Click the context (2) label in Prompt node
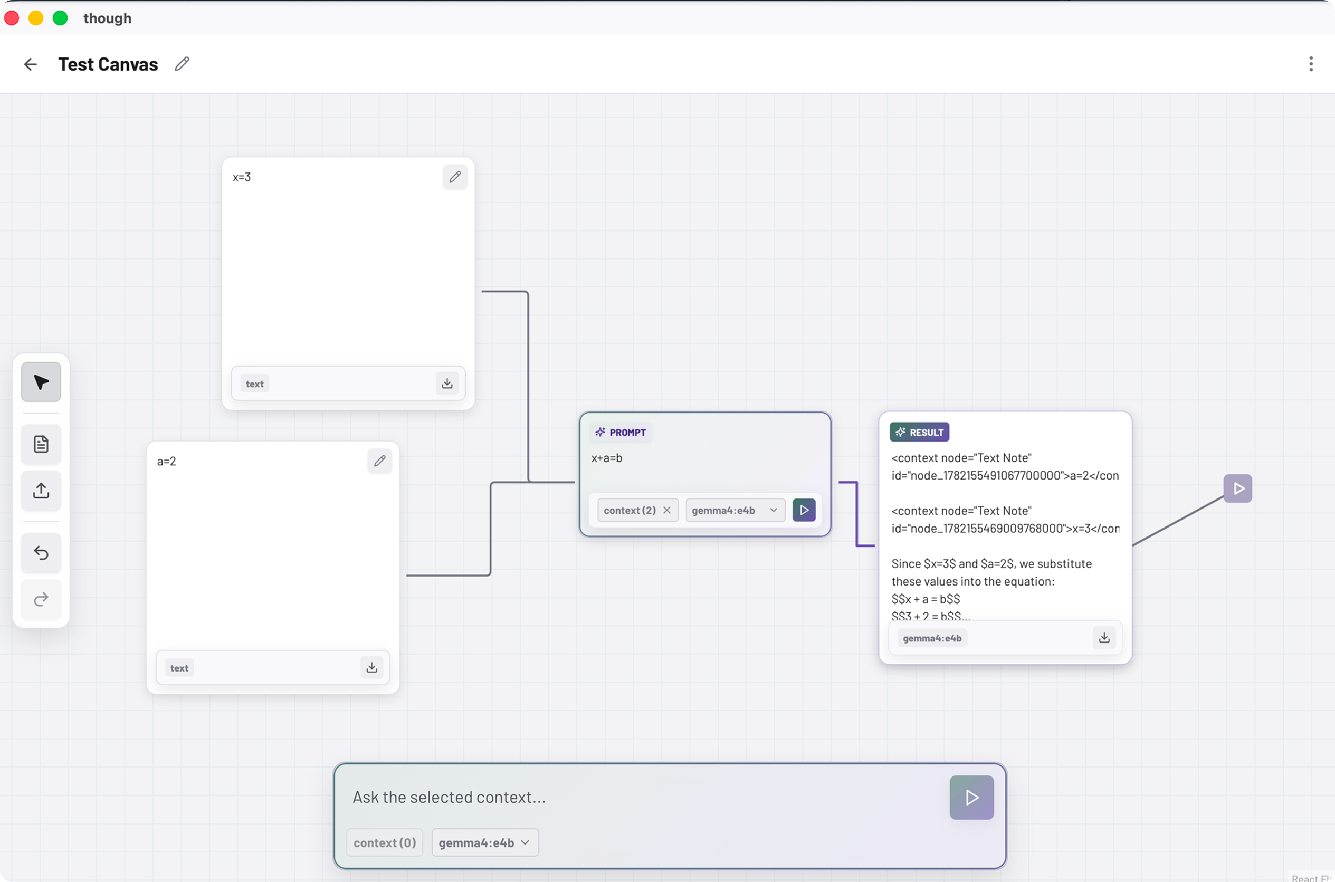Viewport: 1335px width, 882px height. click(630, 510)
